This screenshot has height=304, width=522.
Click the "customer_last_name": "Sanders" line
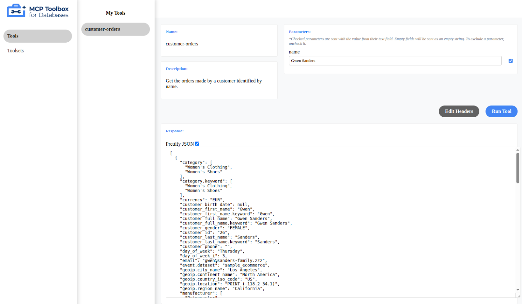pyautogui.click(x=220, y=237)
